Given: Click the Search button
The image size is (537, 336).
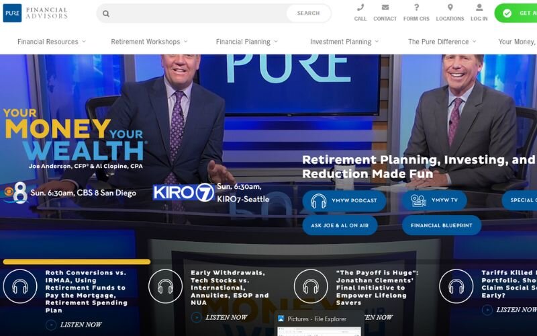Looking at the screenshot, I should click(x=308, y=13).
